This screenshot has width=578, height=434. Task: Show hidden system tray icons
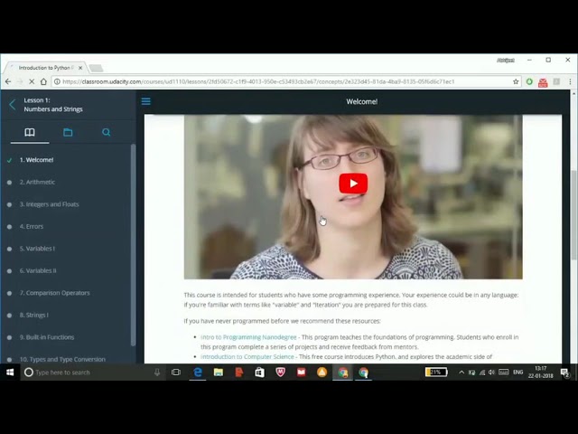click(x=461, y=373)
